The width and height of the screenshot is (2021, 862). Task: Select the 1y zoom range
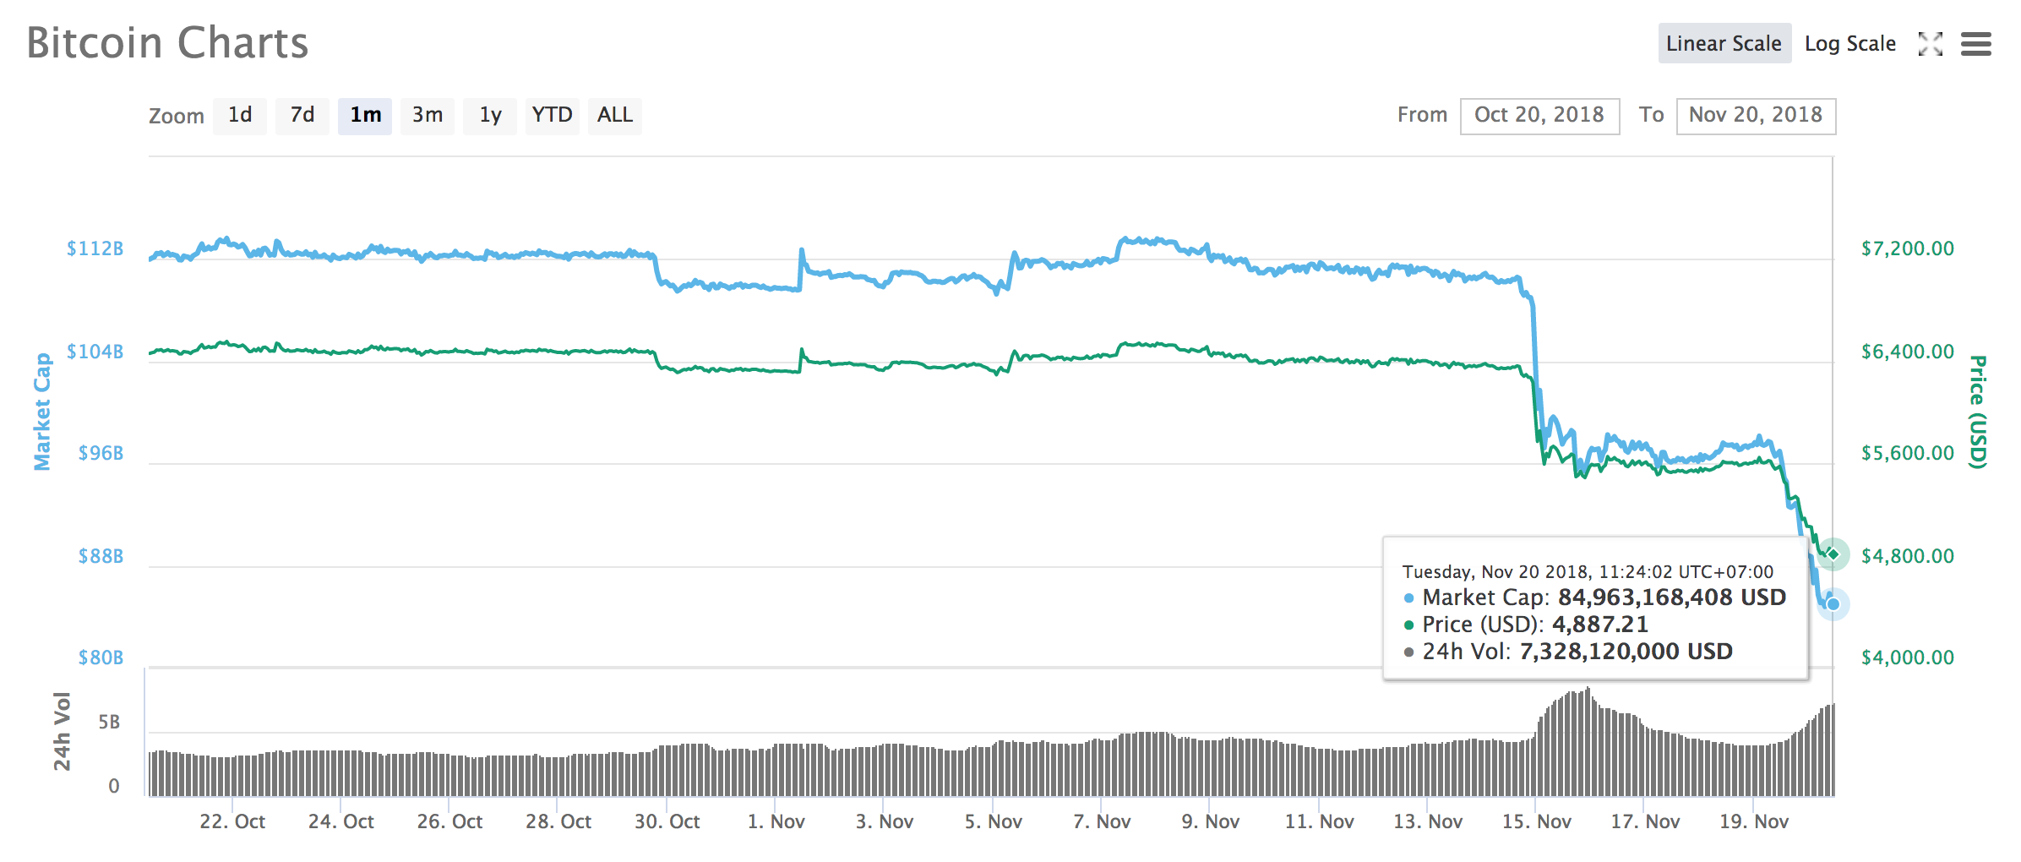click(x=490, y=115)
